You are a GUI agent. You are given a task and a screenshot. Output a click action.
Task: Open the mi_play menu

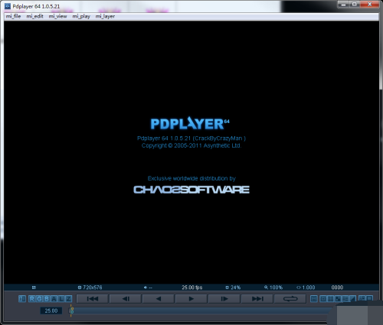(81, 16)
